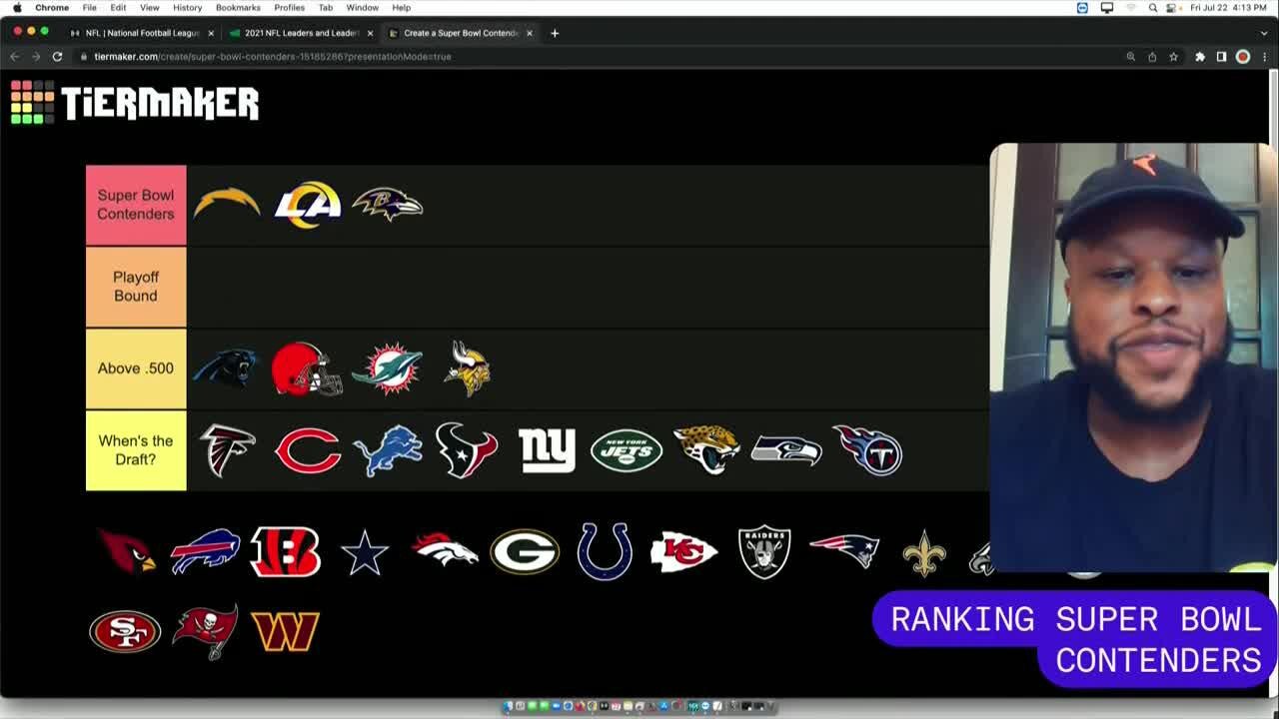
Task: Click the Green Bay Packers logo
Action: (x=525, y=552)
